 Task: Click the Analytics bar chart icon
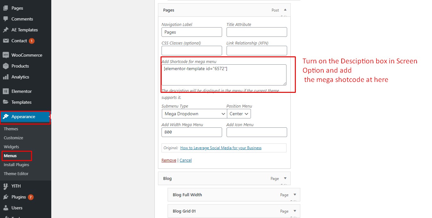click(5, 77)
